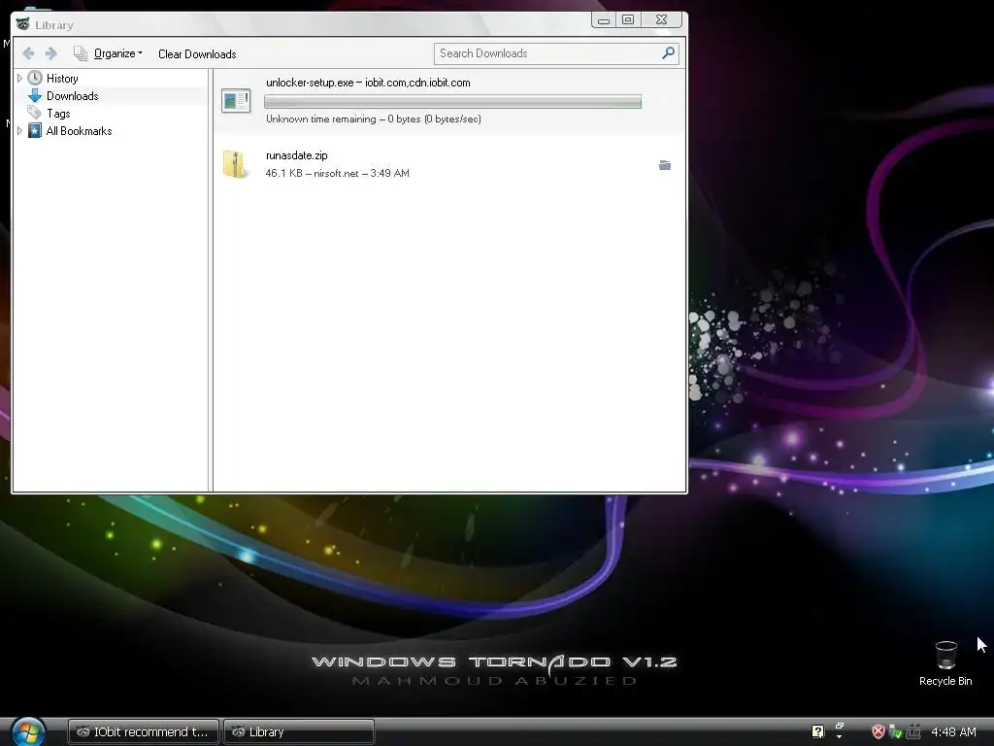This screenshot has height=746, width=994.
Task: Expand the History tree node
Action: tap(19, 79)
